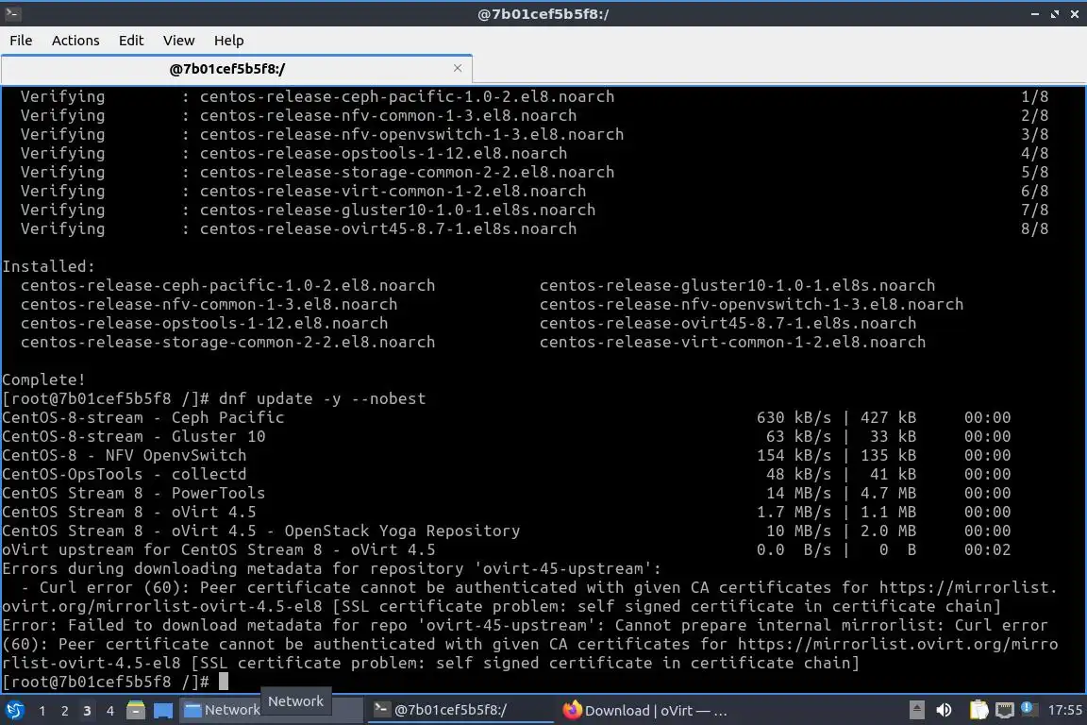Open the File menu
The height and width of the screenshot is (725, 1087).
[x=21, y=41]
